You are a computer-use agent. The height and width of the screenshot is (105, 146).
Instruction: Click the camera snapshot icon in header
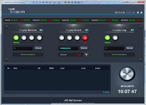(141, 13)
